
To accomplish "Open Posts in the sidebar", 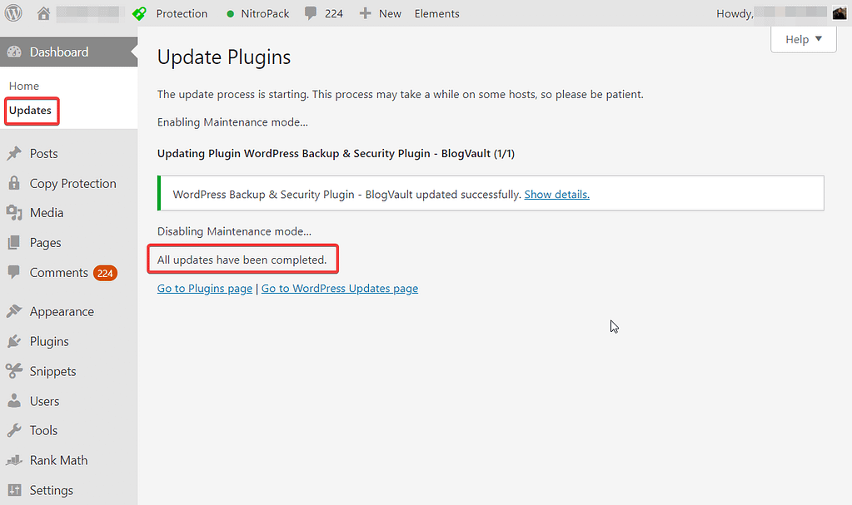I will coord(43,154).
